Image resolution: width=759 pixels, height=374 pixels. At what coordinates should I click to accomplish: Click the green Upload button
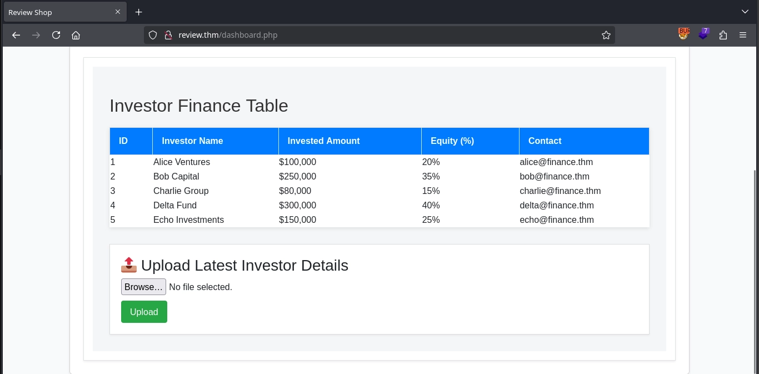tap(144, 312)
